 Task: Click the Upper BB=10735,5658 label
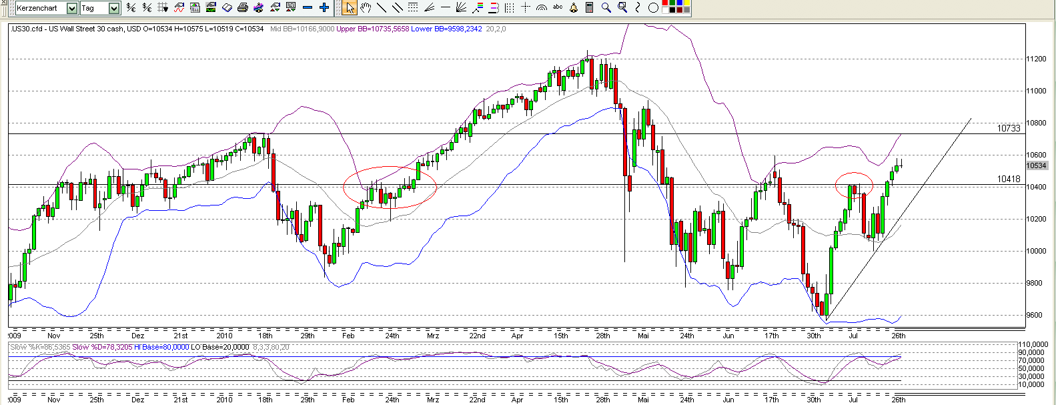pyautogui.click(x=373, y=29)
